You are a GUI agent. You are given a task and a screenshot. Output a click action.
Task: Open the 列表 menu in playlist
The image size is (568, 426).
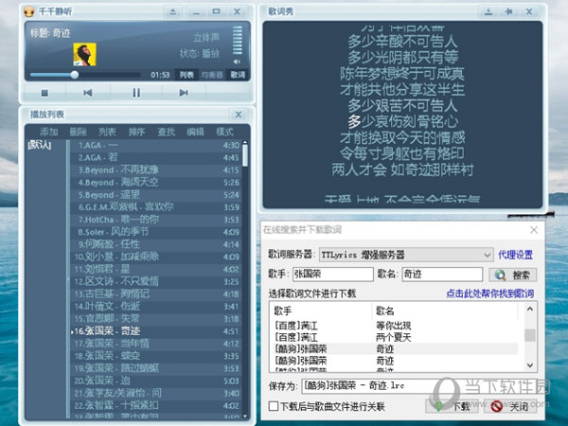tap(107, 132)
